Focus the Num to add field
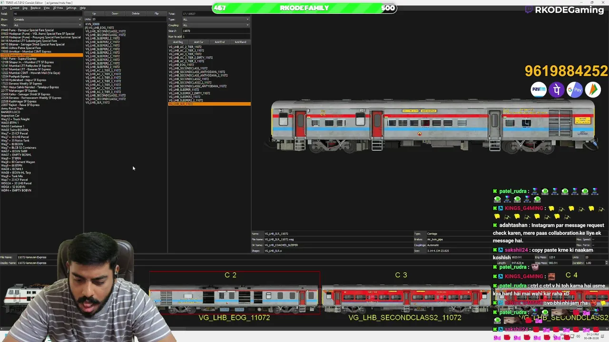This screenshot has height=342, width=609. (216, 37)
